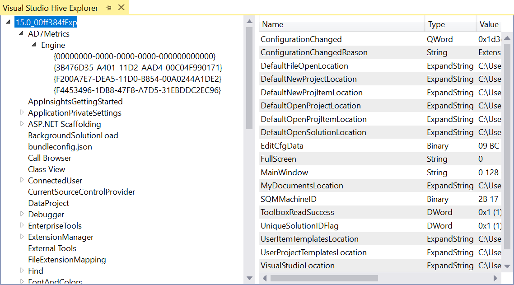Viewport: 514px width, 285px height.
Task: Sort by the Name column header
Action: pyautogui.click(x=342, y=24)
